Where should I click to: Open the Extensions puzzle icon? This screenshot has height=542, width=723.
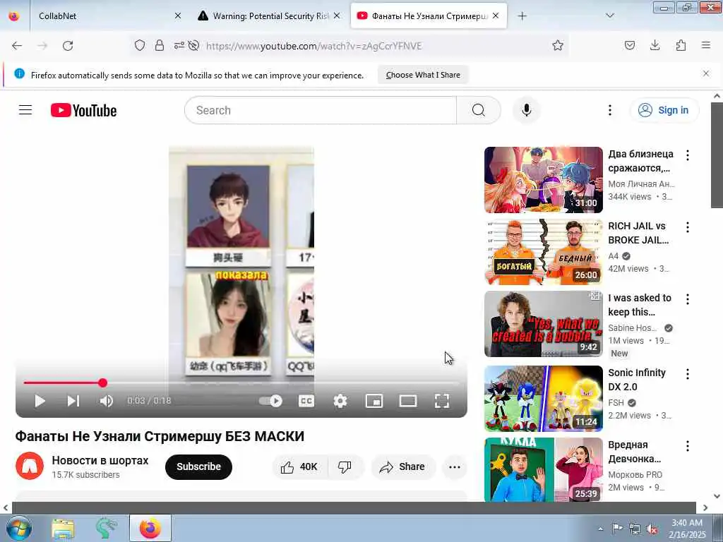tap(681, 46)
